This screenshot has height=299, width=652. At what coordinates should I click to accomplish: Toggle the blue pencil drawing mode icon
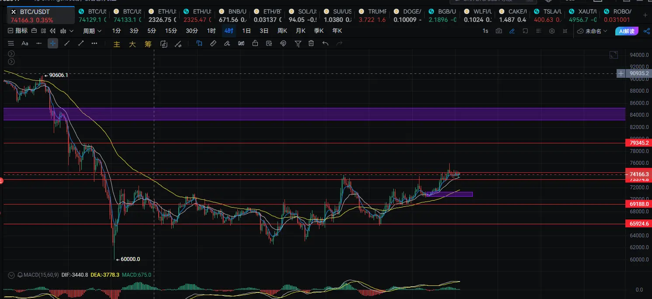coord(512,31)
